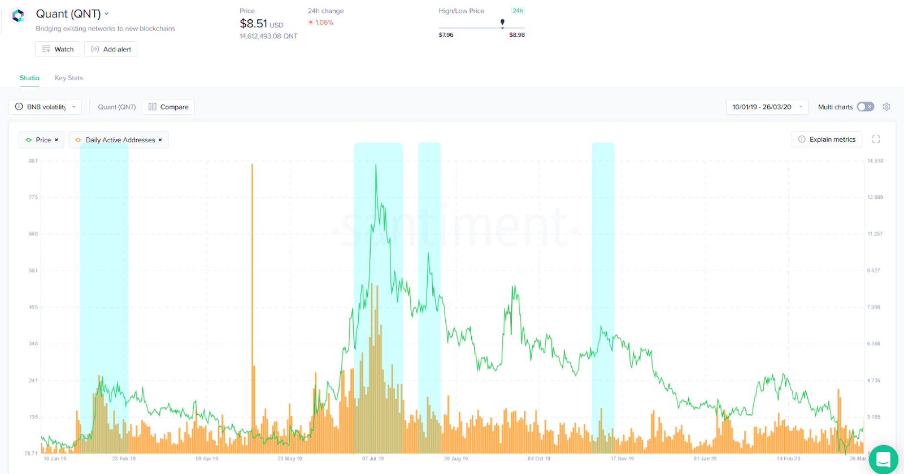Expand the Quant (QNT) asset selector chevron
Viewport: 904px width, 474px height.
[107, 14]
